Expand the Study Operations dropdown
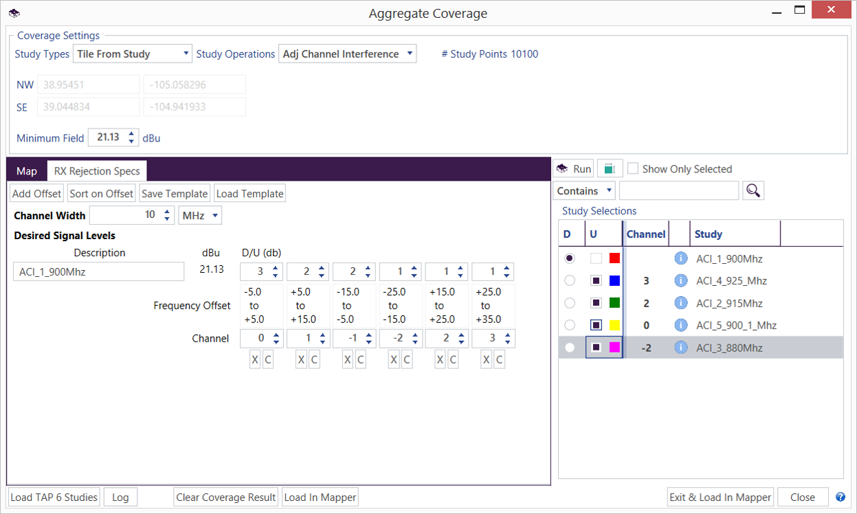This screenshot has width=857, height=514. (x=348, y=54)
